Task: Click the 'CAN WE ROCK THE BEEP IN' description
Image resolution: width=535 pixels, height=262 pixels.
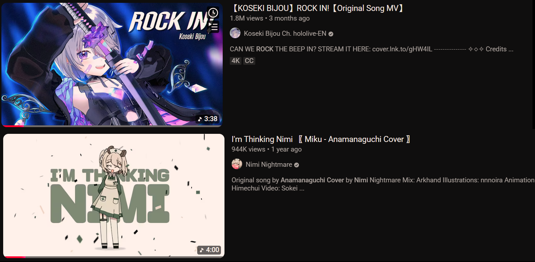Action: point(371,49)
